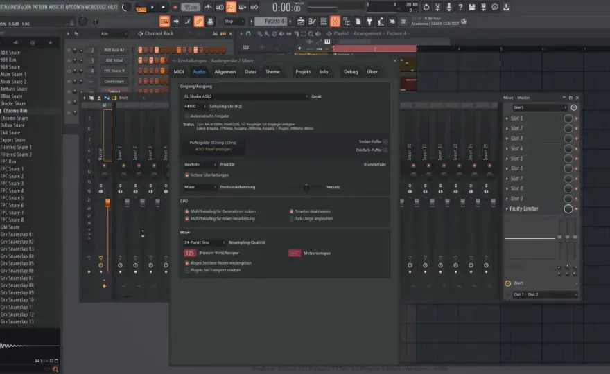
Task: Switch to the Projekt settings tab
Action: pos(303,72)
